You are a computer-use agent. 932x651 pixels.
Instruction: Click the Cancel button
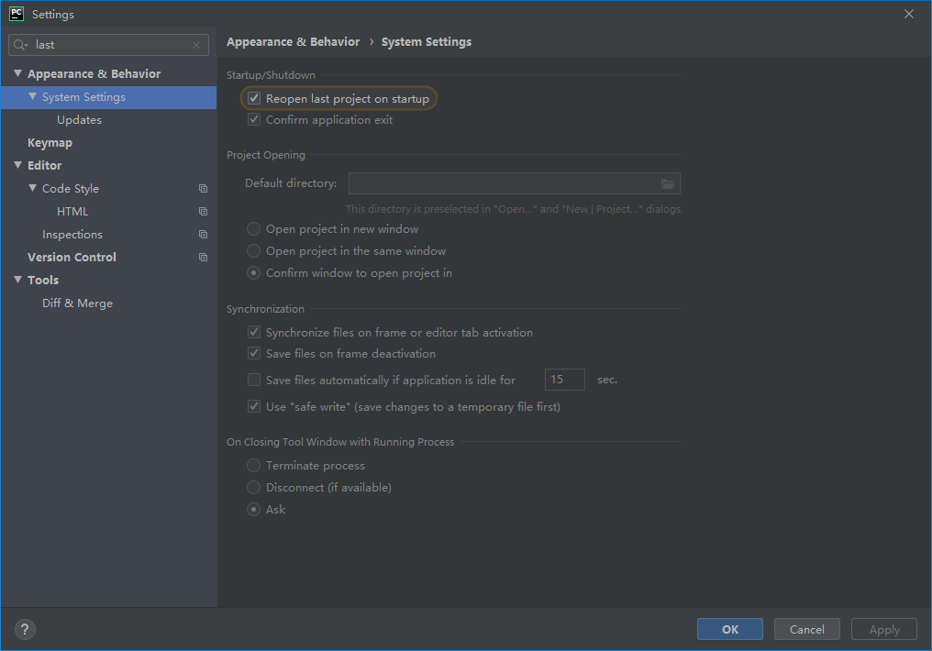coord(806,629)
